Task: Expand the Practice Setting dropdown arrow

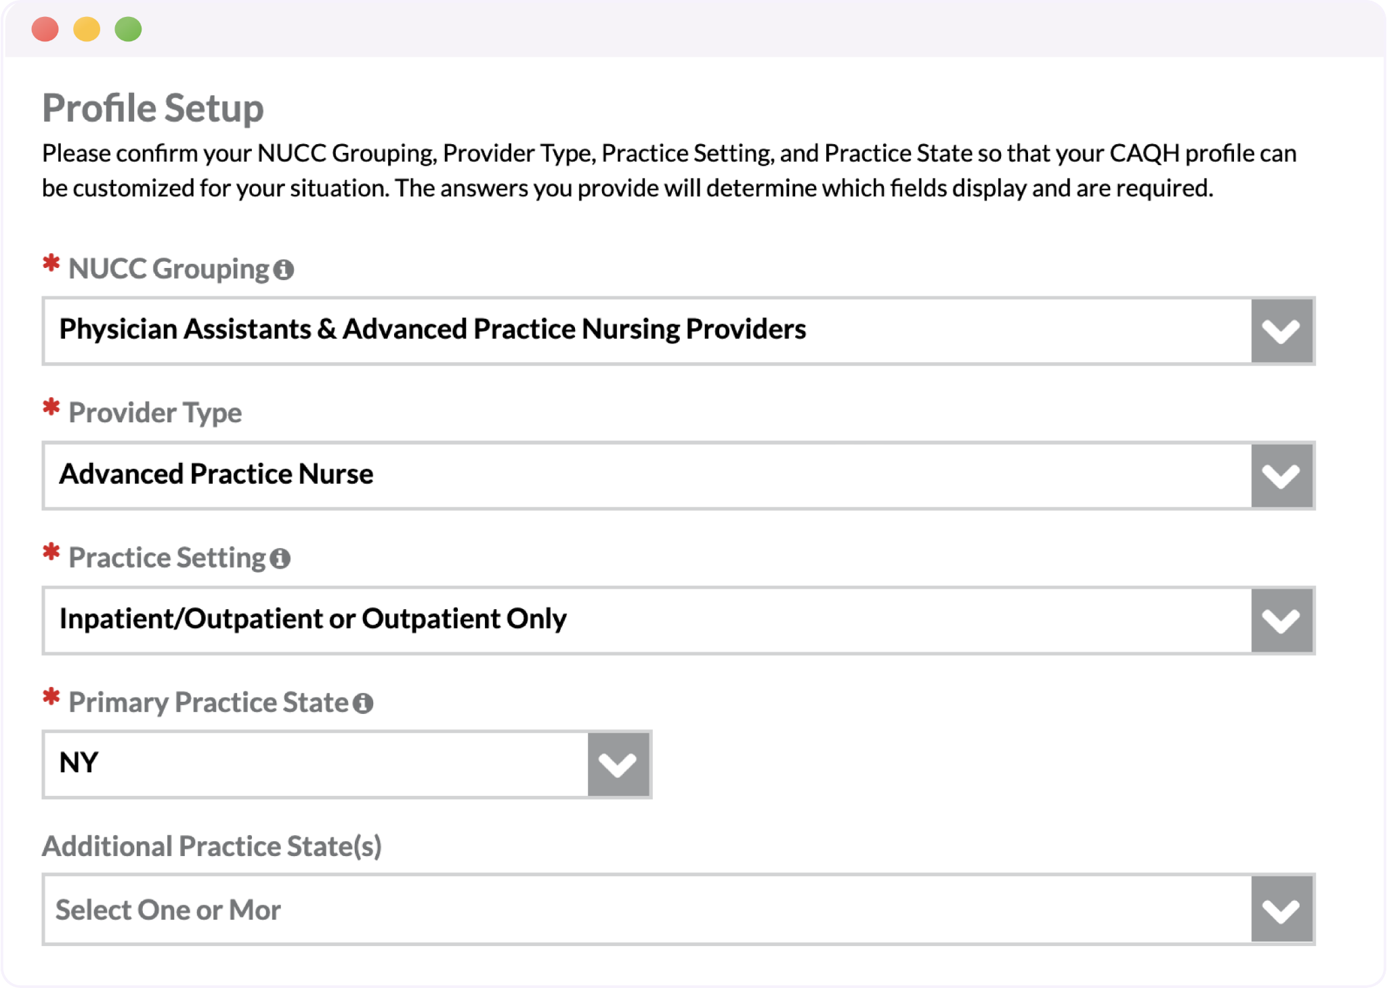Action: 1281,621
